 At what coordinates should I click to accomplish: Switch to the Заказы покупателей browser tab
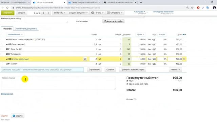pyautogui.click(x=49, y=2)
